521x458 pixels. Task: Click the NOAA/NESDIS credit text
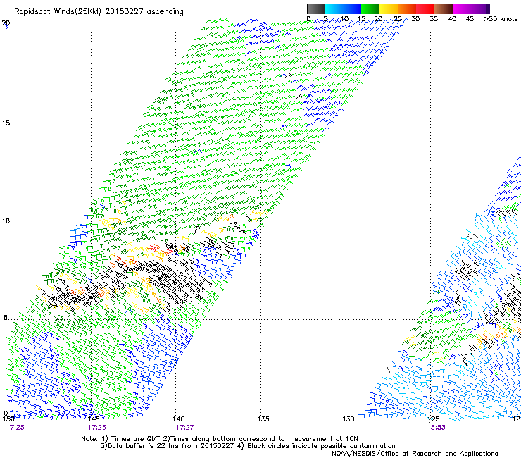coord(415,454)
